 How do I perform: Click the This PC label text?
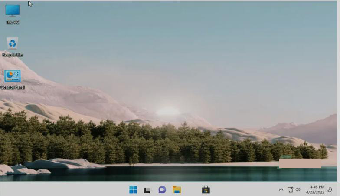(13, 23)
